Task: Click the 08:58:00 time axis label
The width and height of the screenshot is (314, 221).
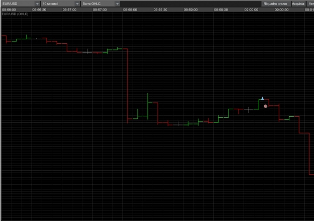Action: pyautogui.click(x=130, y=10)
